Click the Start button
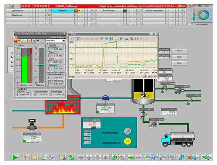 pyautogui.click(x=179, y=57)
